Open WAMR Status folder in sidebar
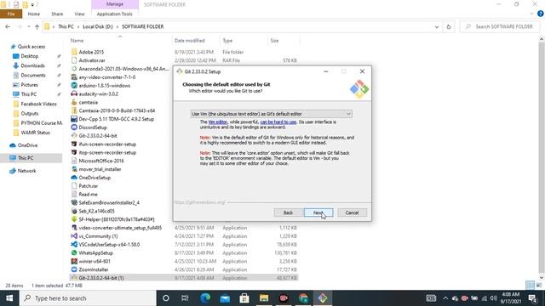Image resolution: width=545 pixels, height=306 pixels. pyautogui.click(x=35, y=133)
